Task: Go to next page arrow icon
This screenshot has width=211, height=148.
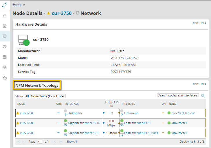Action: point(54,142)
